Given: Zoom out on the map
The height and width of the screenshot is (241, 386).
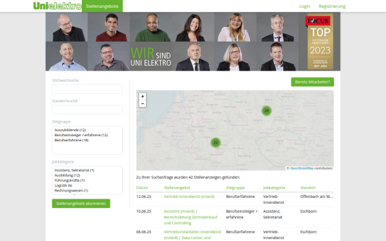Looking at the screenshot, I should click(x=142, y=103).
